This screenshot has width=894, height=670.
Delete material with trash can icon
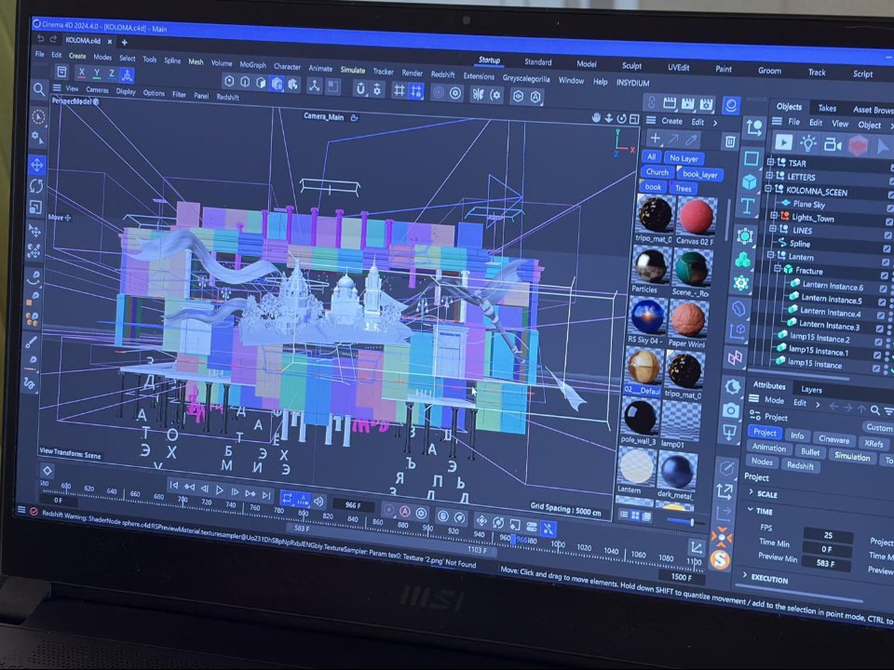pos(729,141)
